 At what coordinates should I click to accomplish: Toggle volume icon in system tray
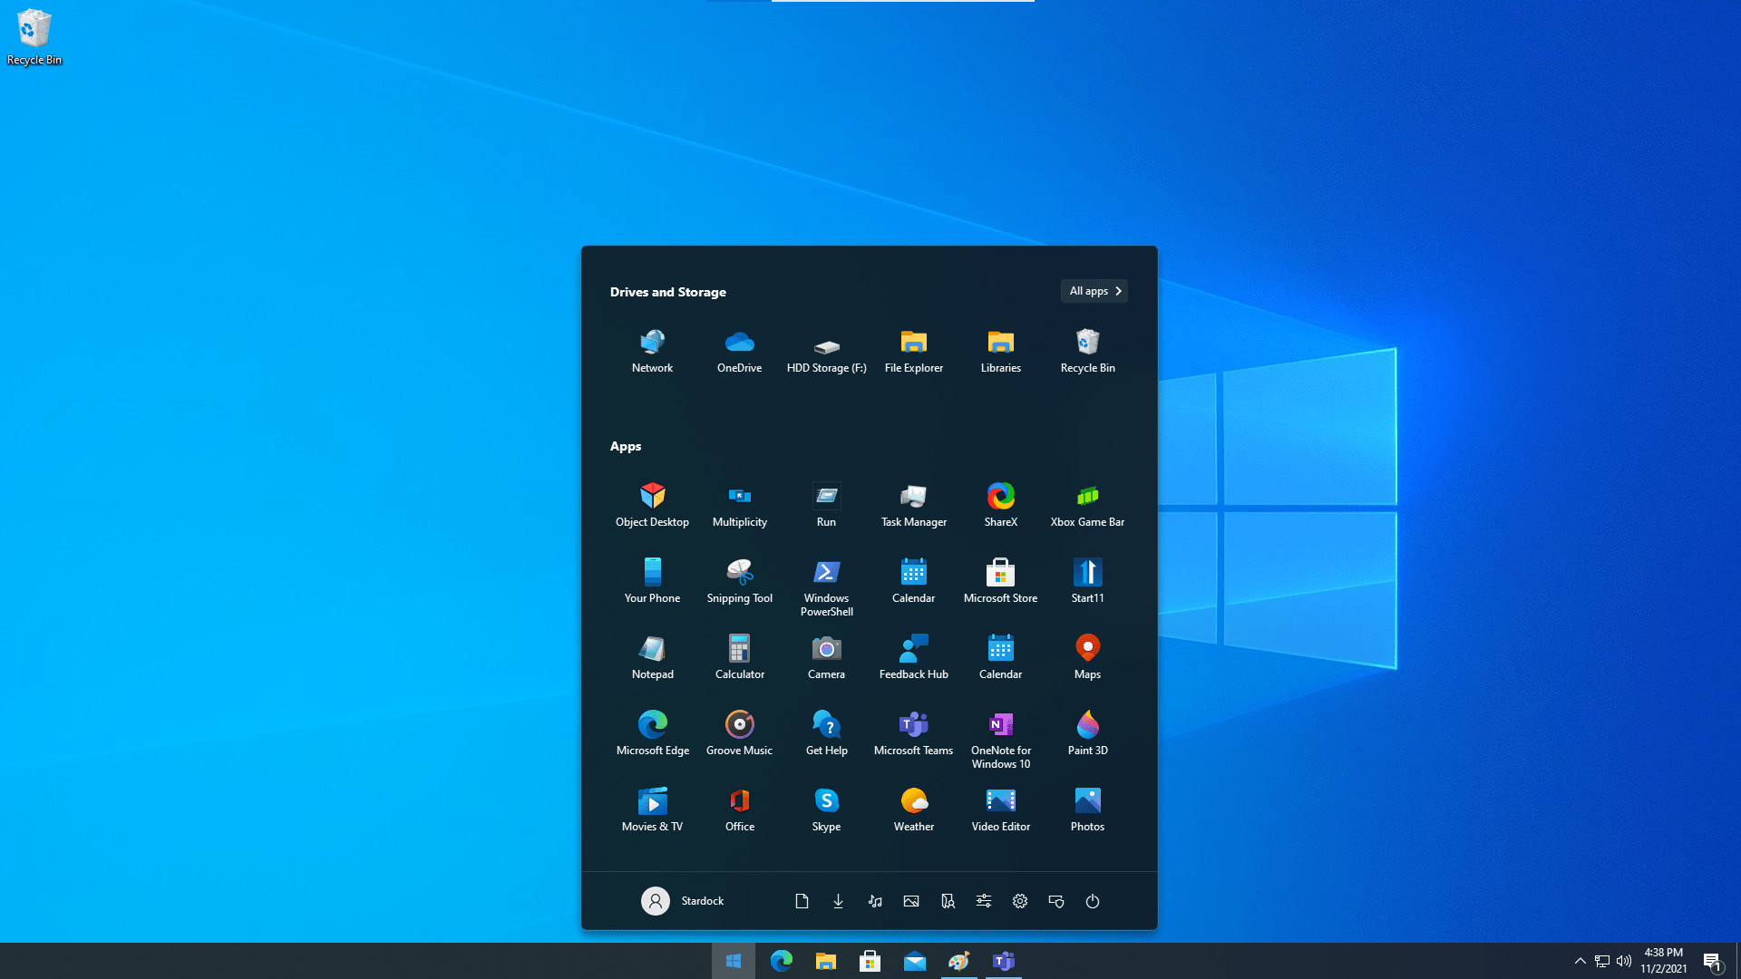(x=1622, y=960)
